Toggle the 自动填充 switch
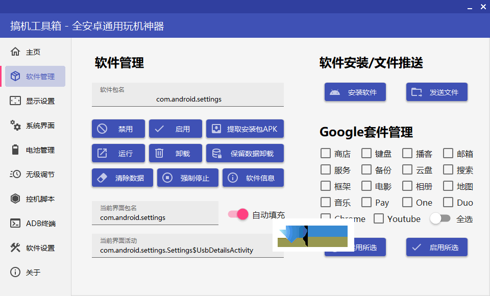This screenshot has height=296, width=490. (x=238, y=214)
